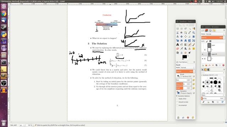This screenshot has width=227, height=127.
Task: Select the Airbrush tool
Action: pyautogui.click(x=182, y=49)
